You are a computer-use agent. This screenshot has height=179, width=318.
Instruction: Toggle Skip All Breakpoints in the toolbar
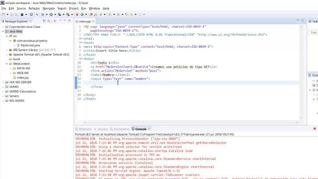tap(37, 14)
